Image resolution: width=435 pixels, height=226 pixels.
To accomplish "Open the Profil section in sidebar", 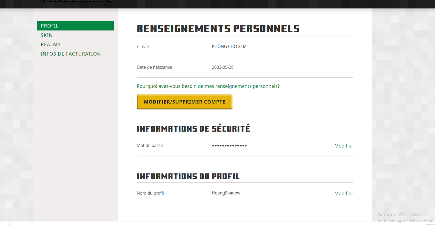I will point(50,26).
